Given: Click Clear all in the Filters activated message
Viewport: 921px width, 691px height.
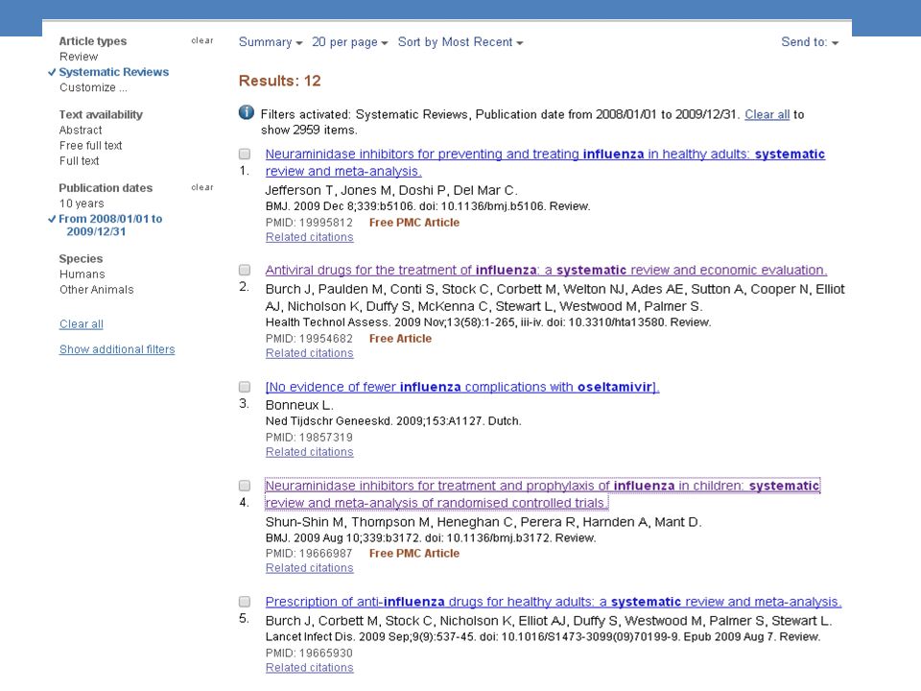Looking at the screenshot, I should click(x=767, y=114).
